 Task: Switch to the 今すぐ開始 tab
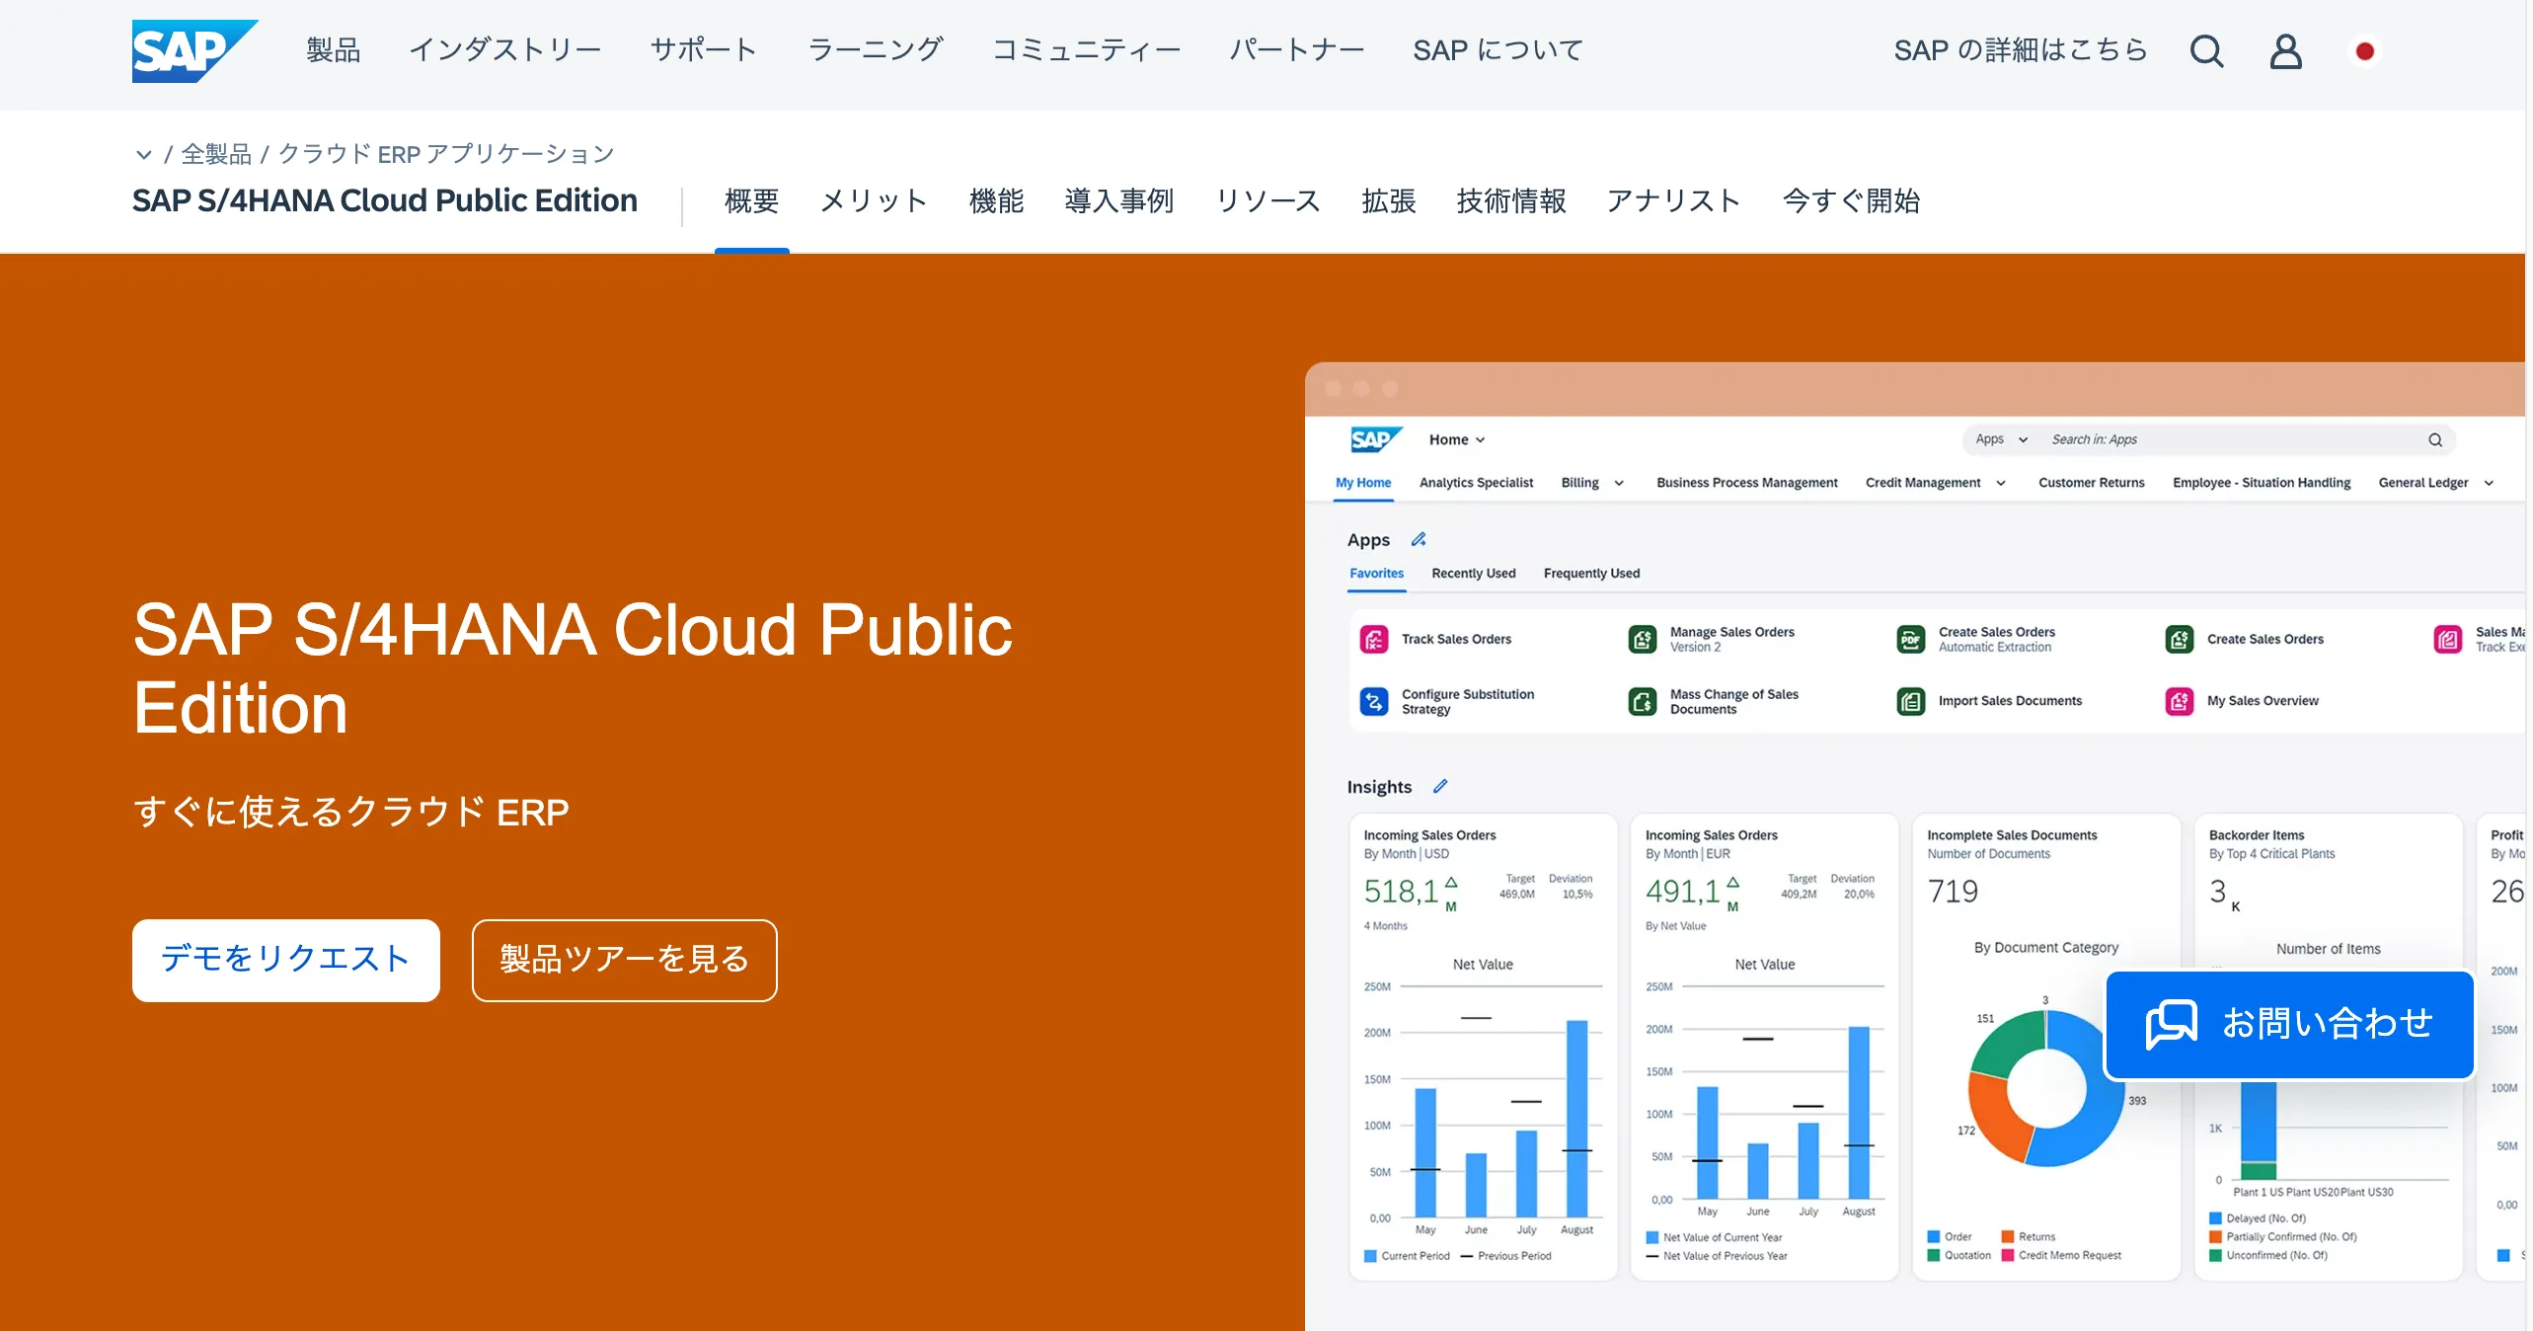coord(1851,201)
